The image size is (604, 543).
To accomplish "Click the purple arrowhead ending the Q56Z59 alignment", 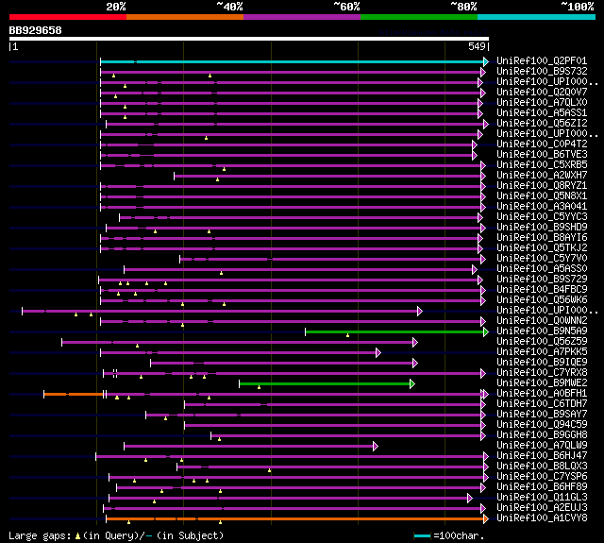I will coord(415,342).
